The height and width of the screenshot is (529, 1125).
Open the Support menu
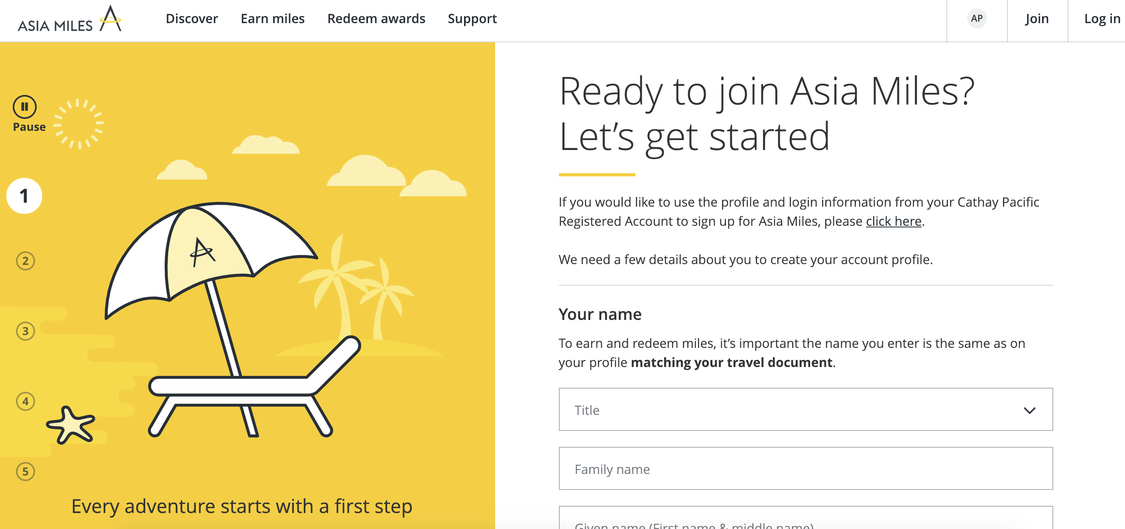[x=472, y=19]
